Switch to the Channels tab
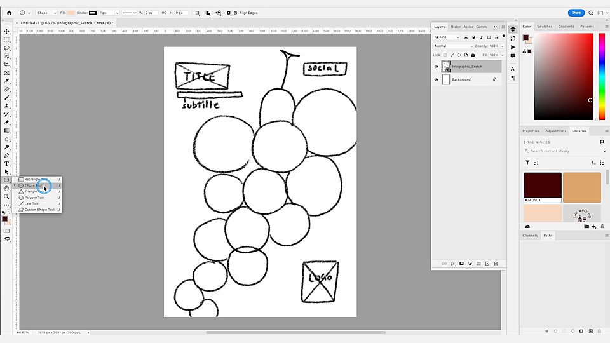This screenshot has height=343, width=610. click(x=530, y=236)
